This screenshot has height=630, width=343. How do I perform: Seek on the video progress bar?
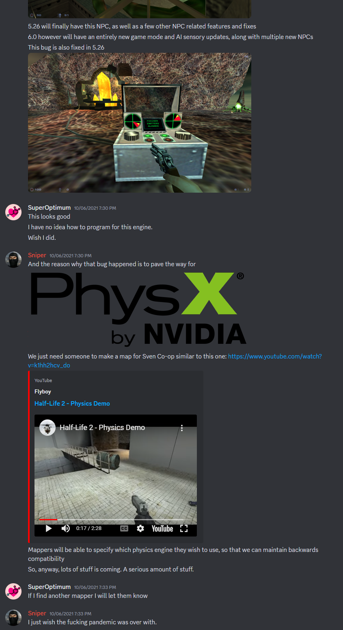point(116,519)
